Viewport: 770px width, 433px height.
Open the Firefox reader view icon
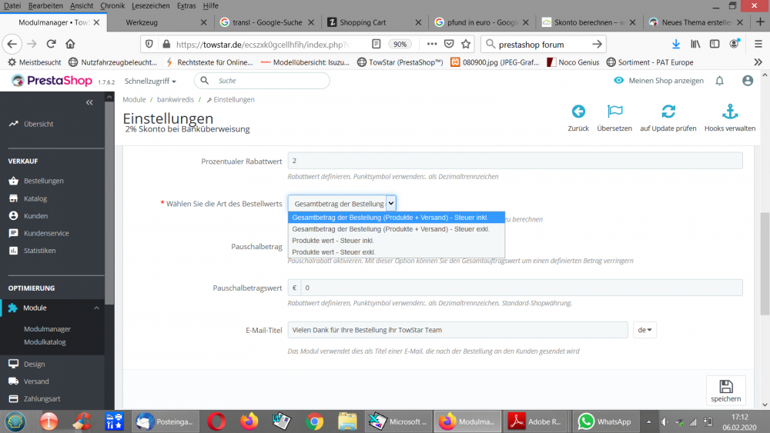pyautogui.click(x=377, y=44)
